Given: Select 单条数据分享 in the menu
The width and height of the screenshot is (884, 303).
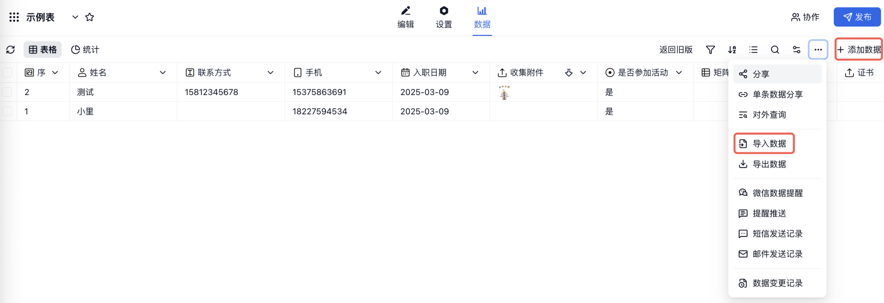Looking at the screenshot, I should [777, 95].
